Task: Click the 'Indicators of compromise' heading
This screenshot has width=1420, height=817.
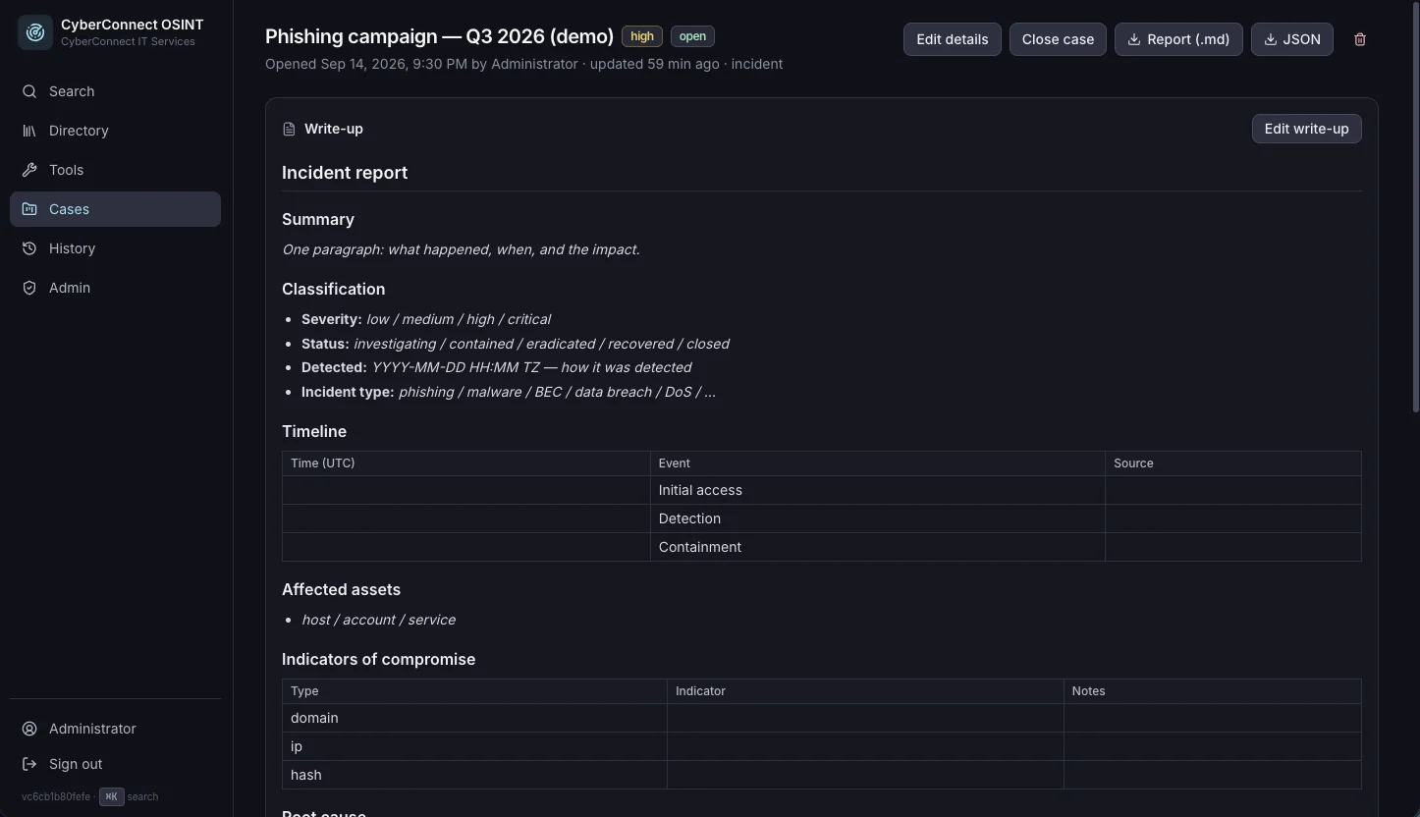Action: pyautogui.click(x=378, y=659)
